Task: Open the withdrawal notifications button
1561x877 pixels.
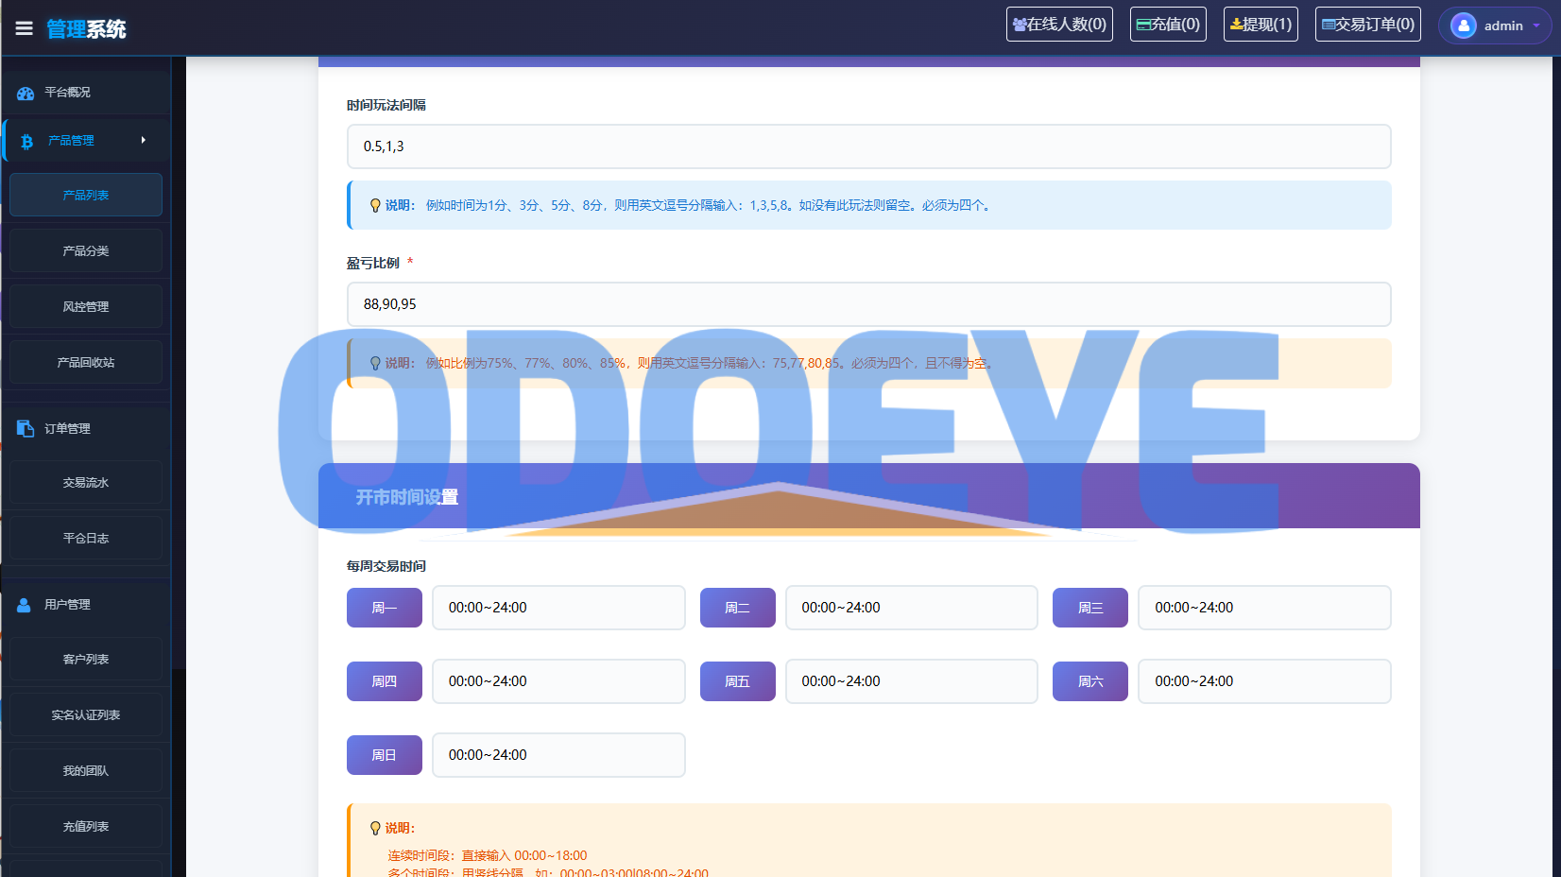Action: [x=1261, y=25]
